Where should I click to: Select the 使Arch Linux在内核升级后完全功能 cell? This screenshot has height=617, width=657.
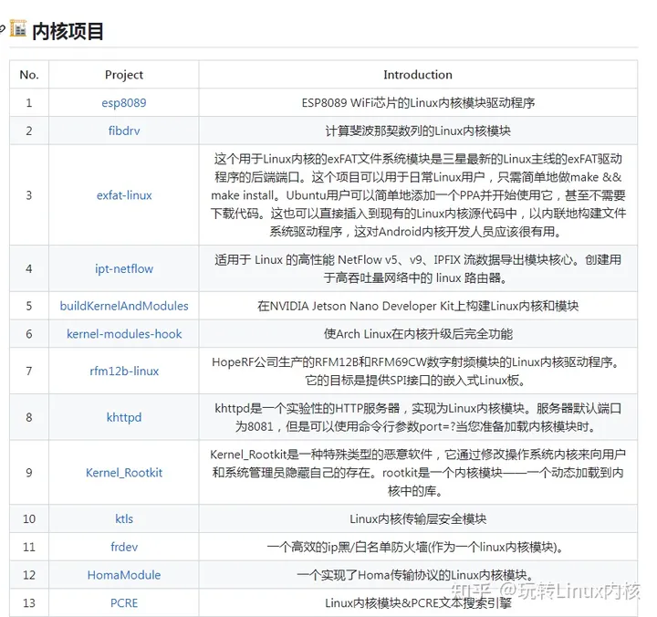click(418, 334)
